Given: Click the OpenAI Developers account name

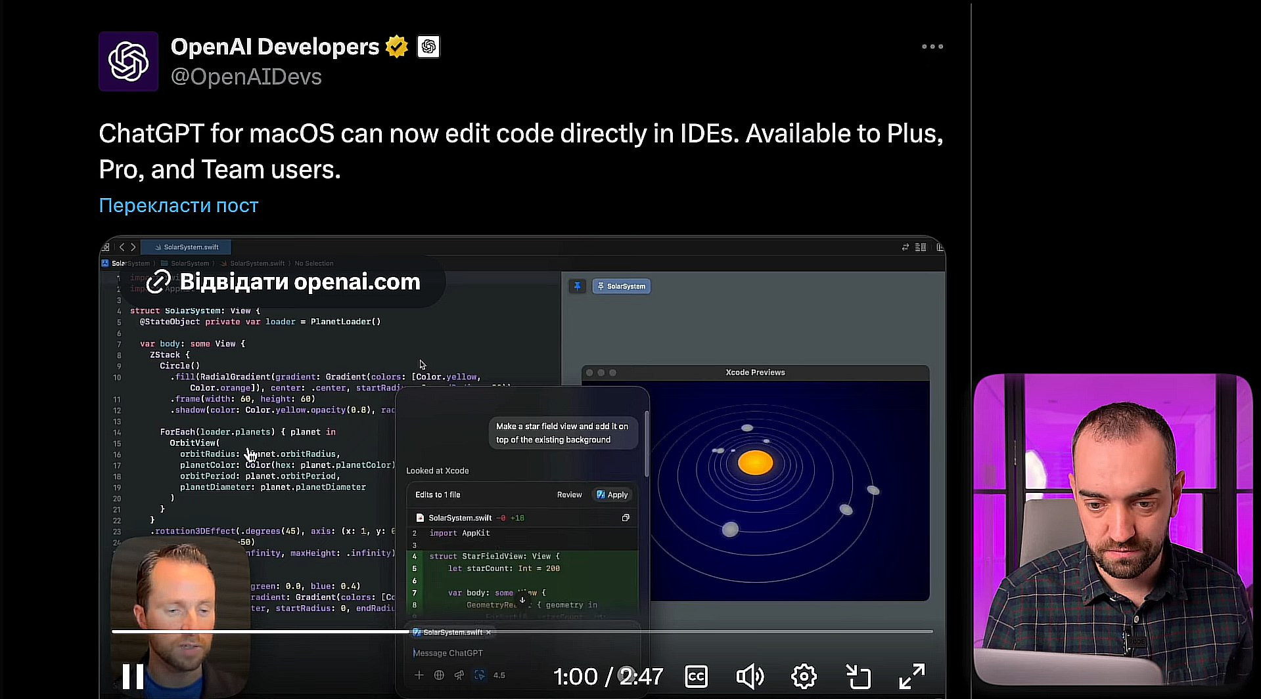Looking at the screenshot, I should pyautogui.click(x=275, y=47).
